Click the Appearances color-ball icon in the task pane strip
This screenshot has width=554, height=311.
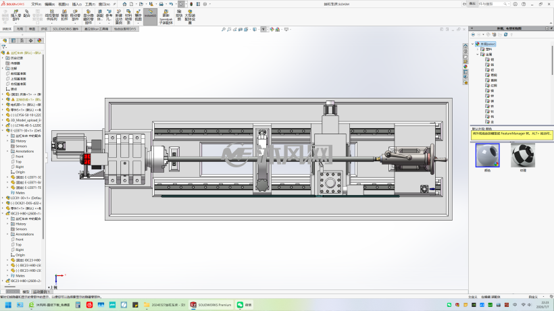pos(465,67)
